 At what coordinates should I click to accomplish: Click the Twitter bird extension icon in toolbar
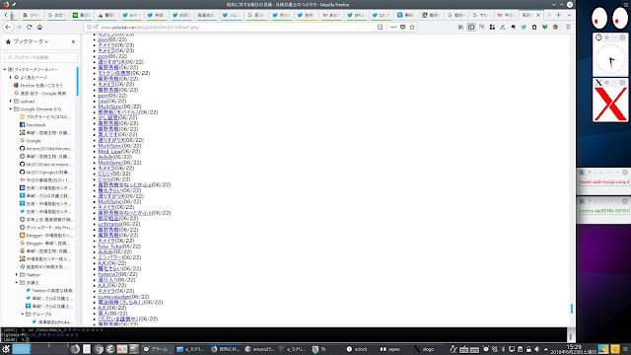pos(524,27)
